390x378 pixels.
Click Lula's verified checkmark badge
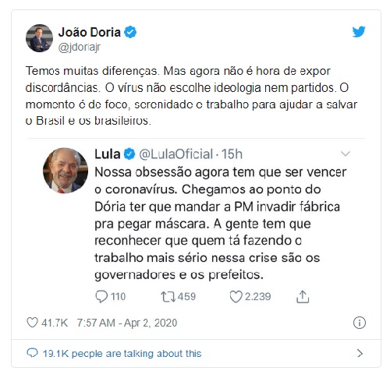click(x=129, y=154)
